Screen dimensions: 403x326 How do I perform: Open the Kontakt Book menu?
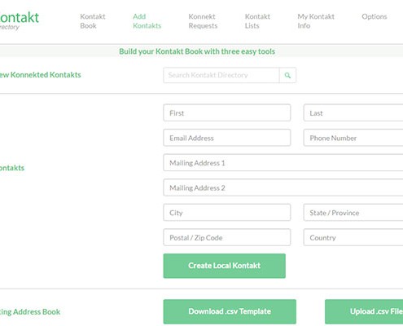click(93, 21)
